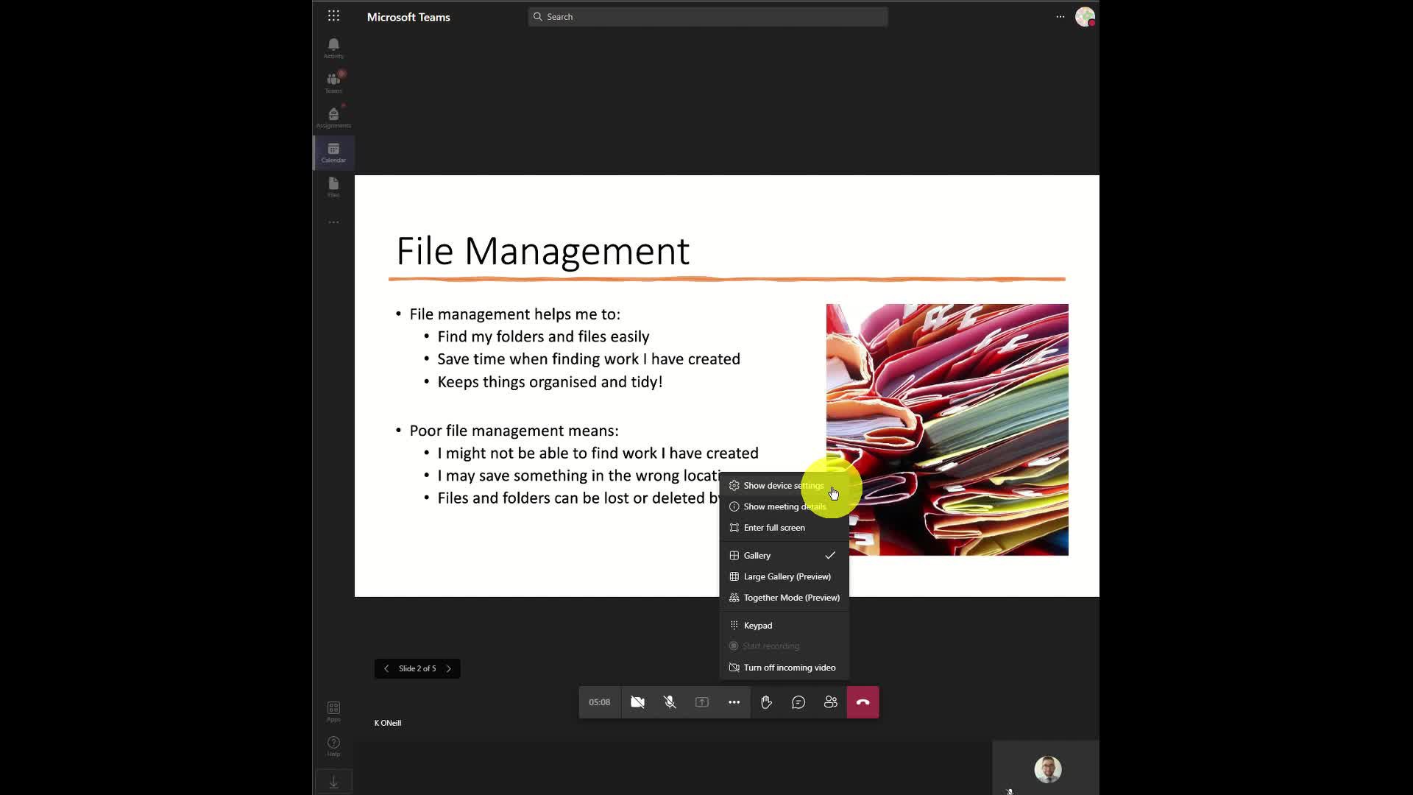Select Together Mode (Preview)
The width and height of the screenshot is (1413, 795).
click(791, 598)
